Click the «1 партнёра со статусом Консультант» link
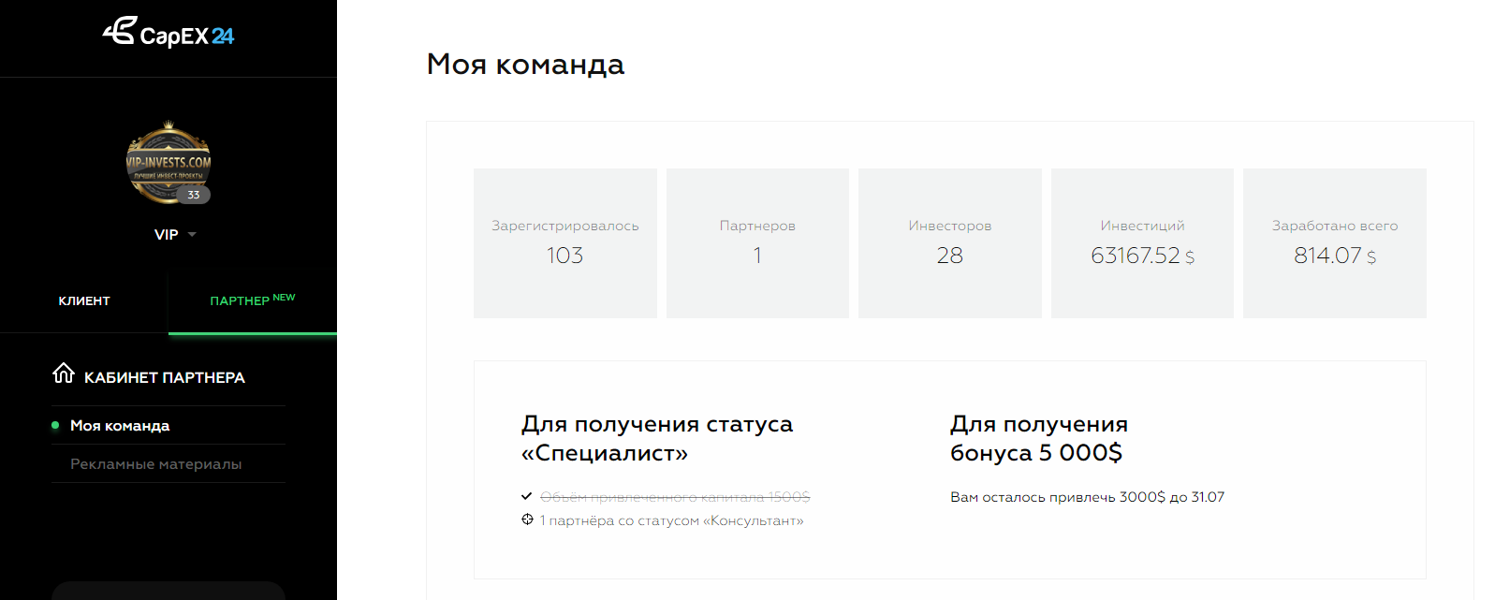Screen dimensions: 1495x600 coord(671,520)
